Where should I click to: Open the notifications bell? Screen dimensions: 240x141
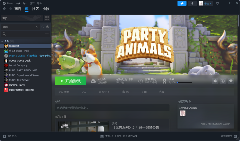(x=192, y=3)
